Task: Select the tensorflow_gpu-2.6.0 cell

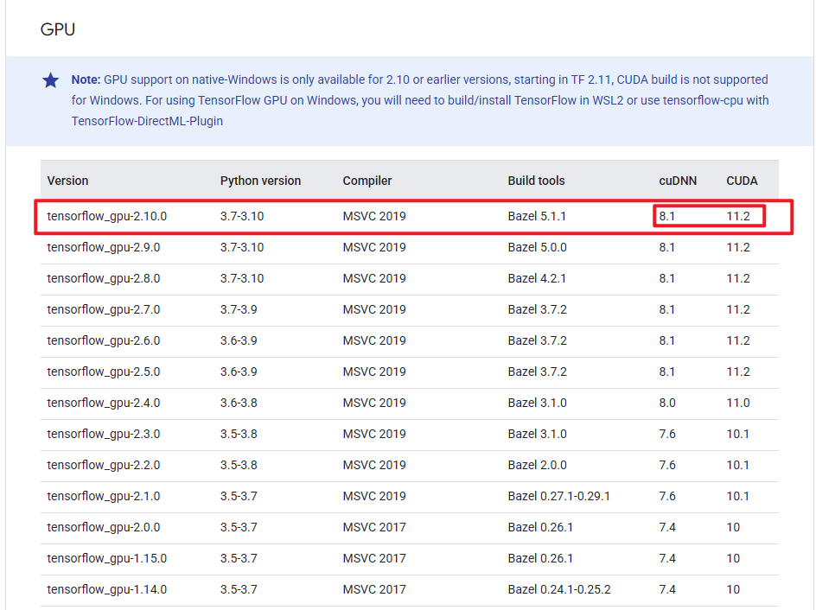Action: 103,340
